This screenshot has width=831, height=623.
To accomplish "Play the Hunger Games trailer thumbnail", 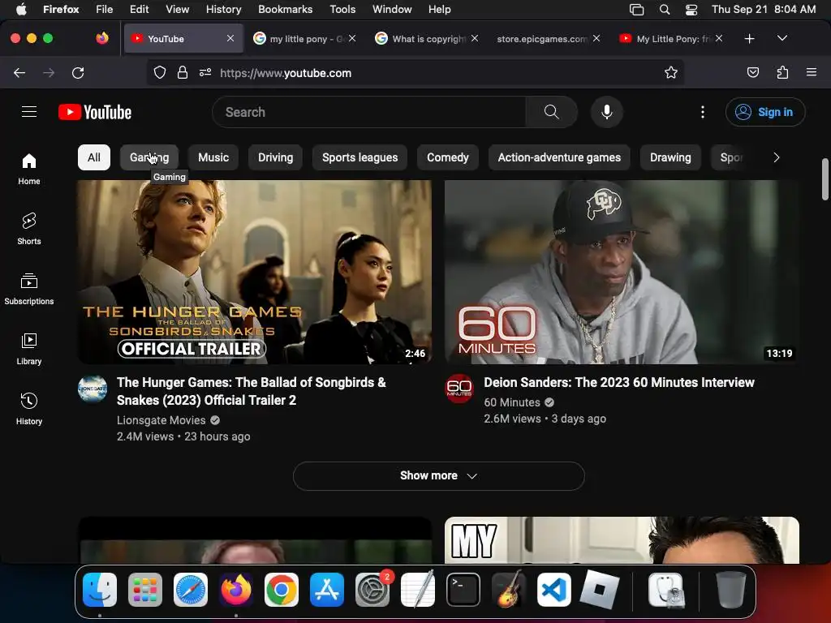I will (255, 272).
